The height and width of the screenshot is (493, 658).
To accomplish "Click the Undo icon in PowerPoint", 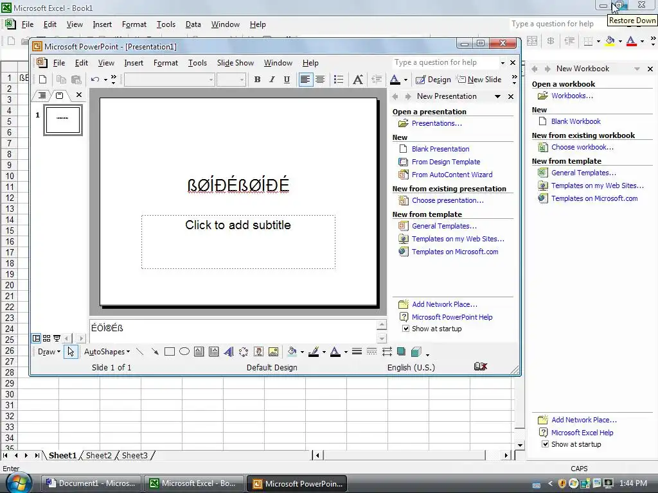I will 95,80.
